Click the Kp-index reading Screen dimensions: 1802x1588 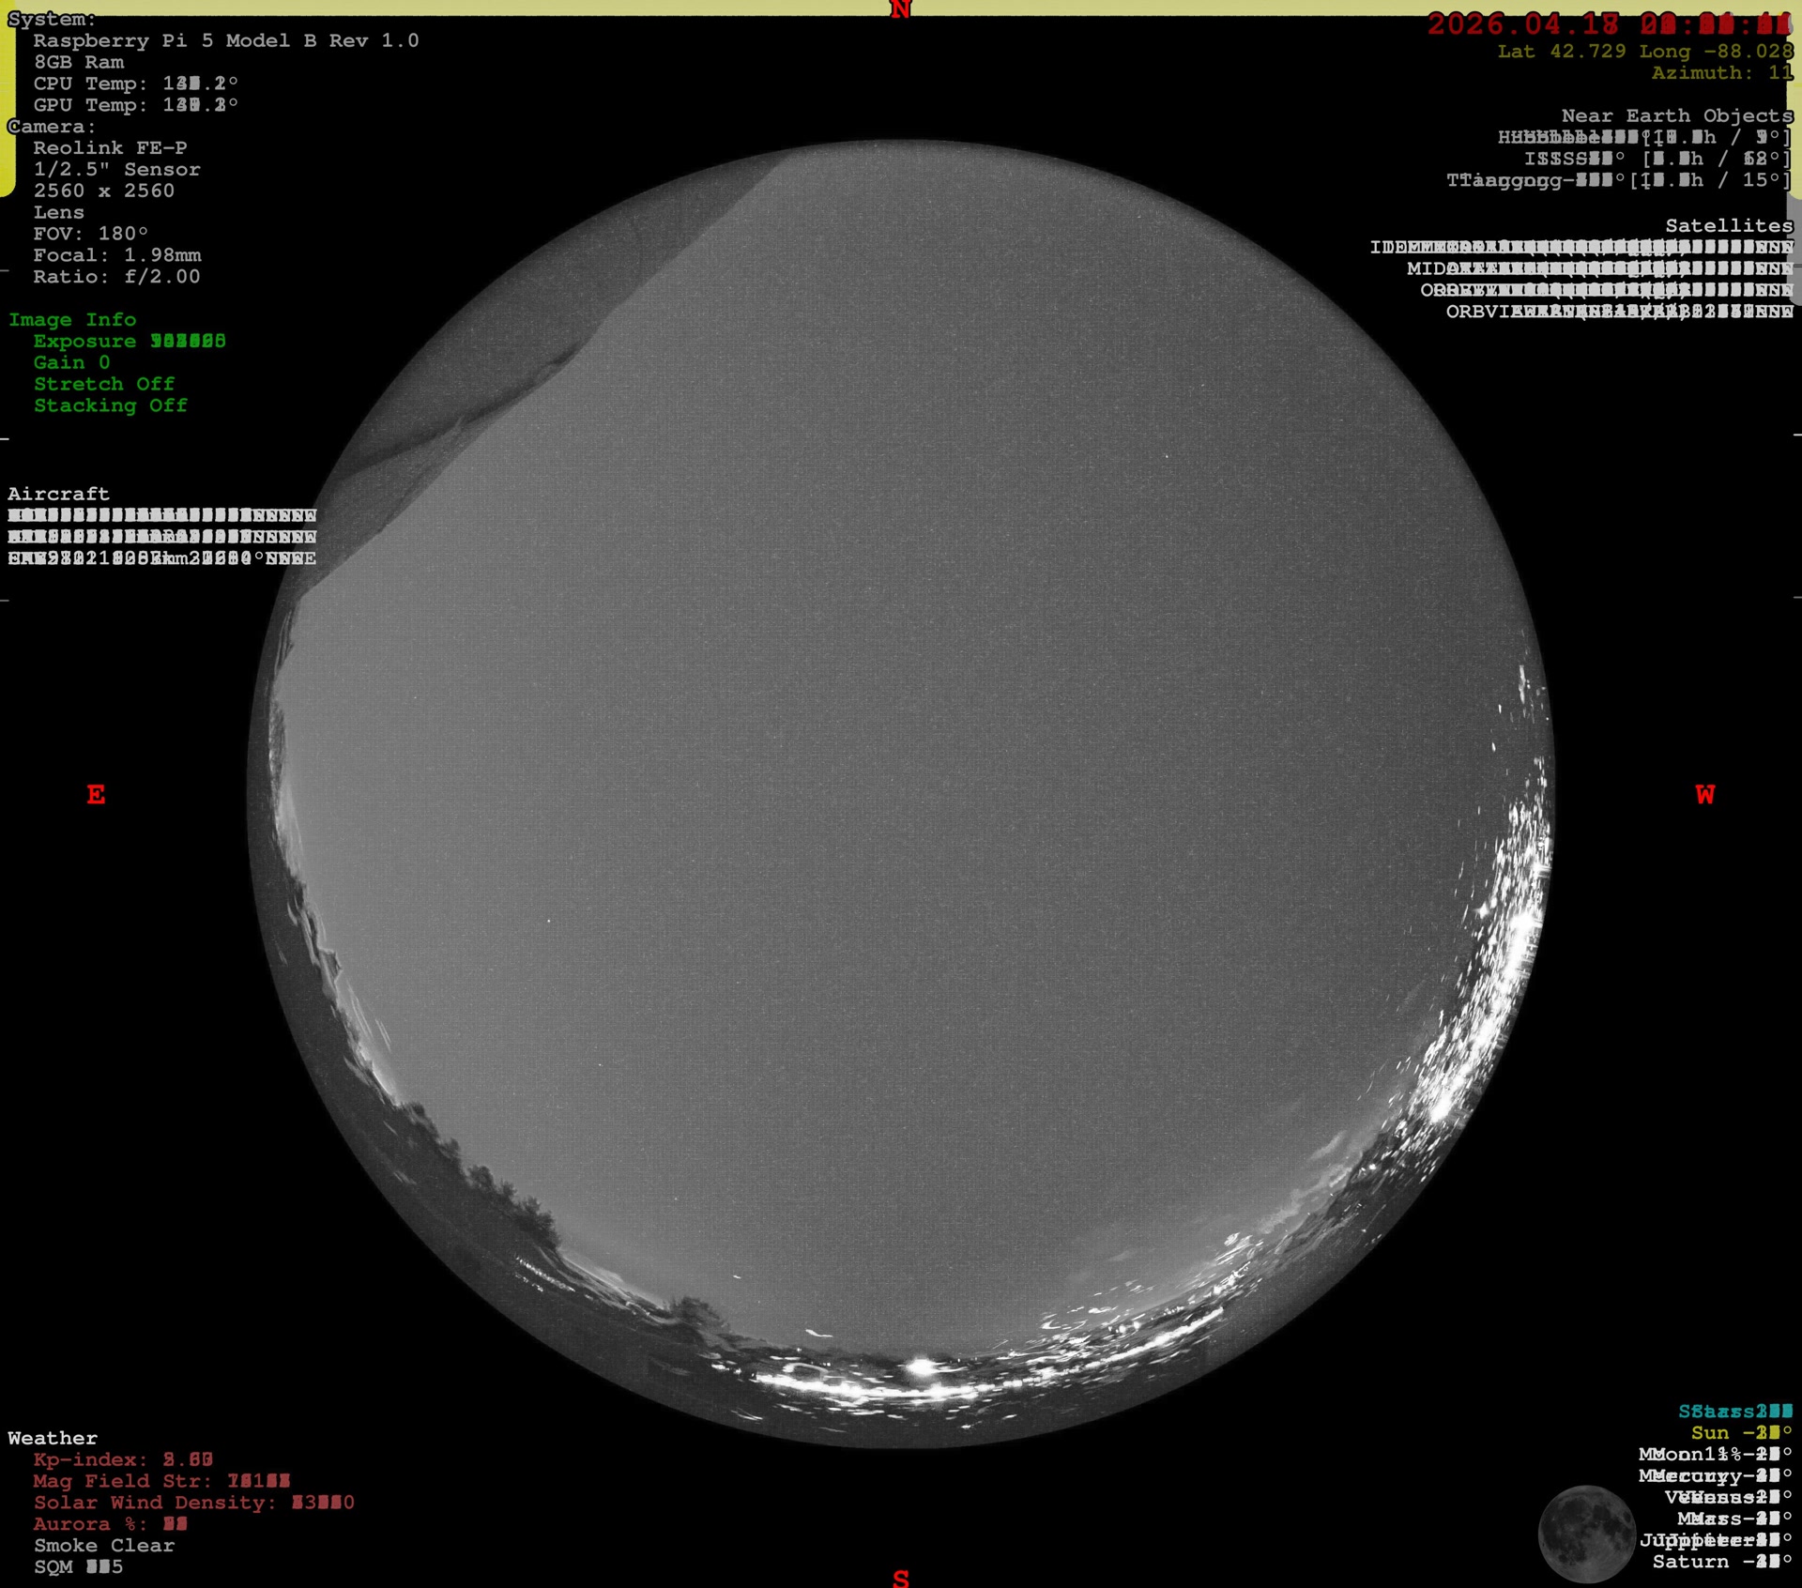[123, 1459]
